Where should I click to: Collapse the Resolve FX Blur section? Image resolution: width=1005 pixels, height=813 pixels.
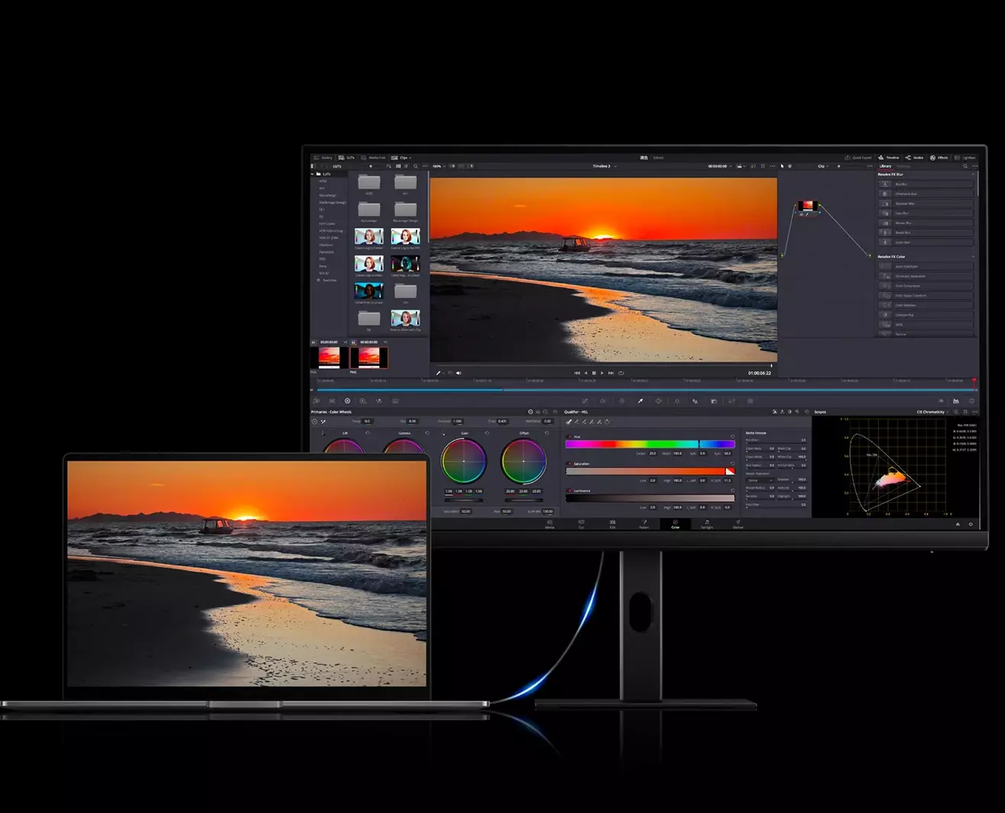coord(973,174)
